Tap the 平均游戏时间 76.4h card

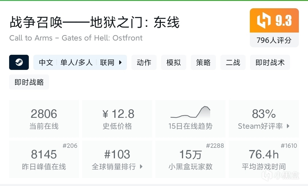tap(264, 159)
